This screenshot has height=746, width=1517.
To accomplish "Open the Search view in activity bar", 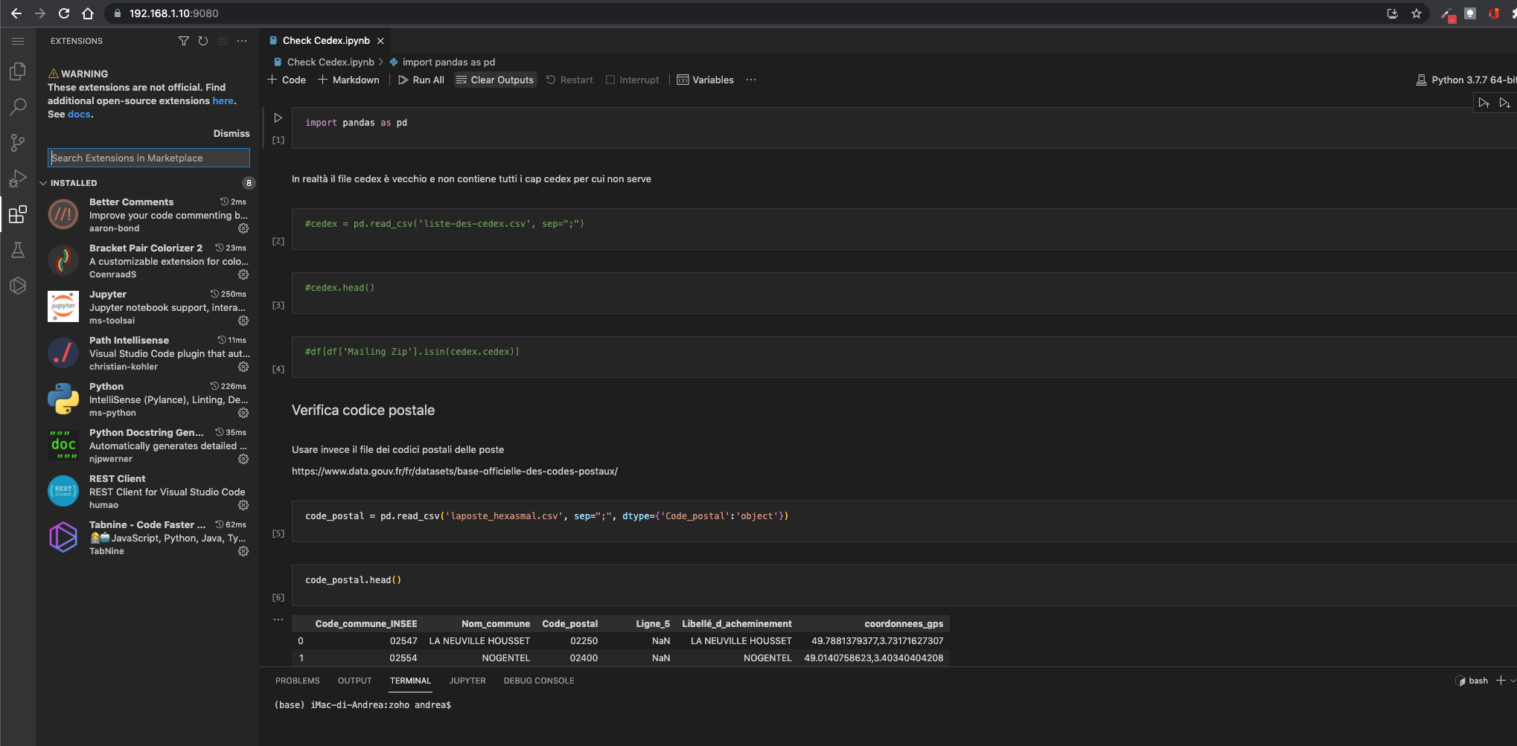I will 18,107.
